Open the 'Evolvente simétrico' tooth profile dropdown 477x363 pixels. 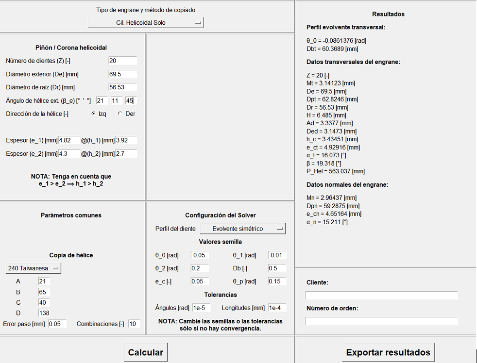[x=242, y=229]
